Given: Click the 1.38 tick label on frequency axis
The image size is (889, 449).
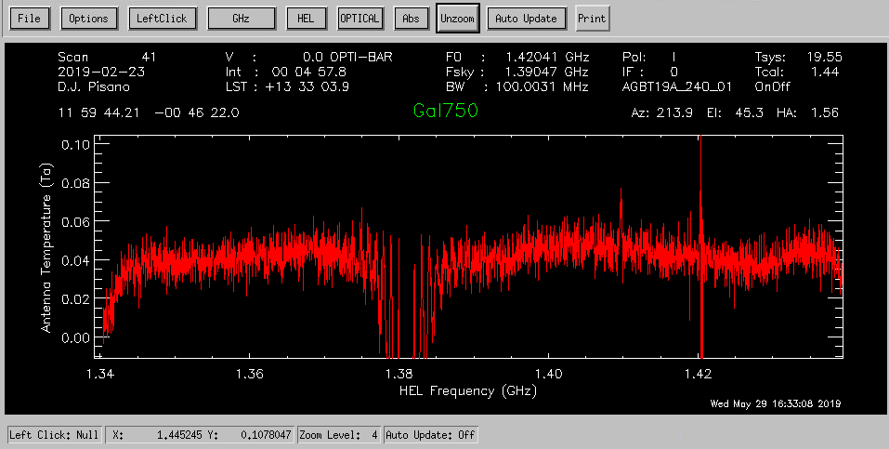Looking at the screenshot, I should coord(400,375).
